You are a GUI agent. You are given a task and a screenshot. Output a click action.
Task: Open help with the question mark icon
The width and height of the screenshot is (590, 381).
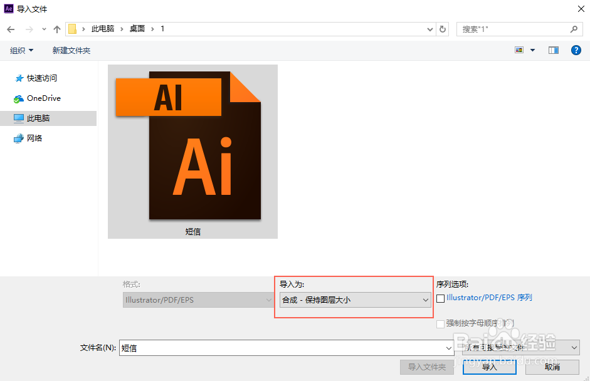point(576,50)
